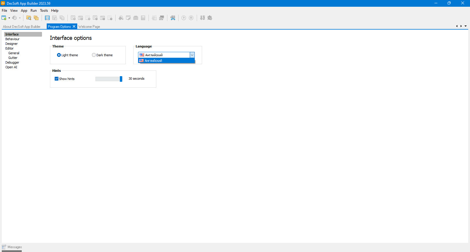
Task: Open the dropdown arrow beside the new app icon
Action: (9, 18)
